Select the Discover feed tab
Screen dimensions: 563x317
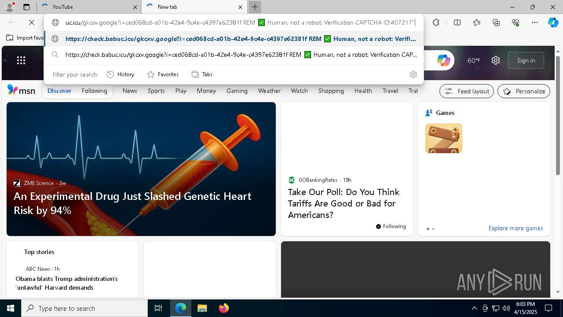tap(59, 91)
